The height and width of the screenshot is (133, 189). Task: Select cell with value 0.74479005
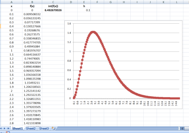32,59
